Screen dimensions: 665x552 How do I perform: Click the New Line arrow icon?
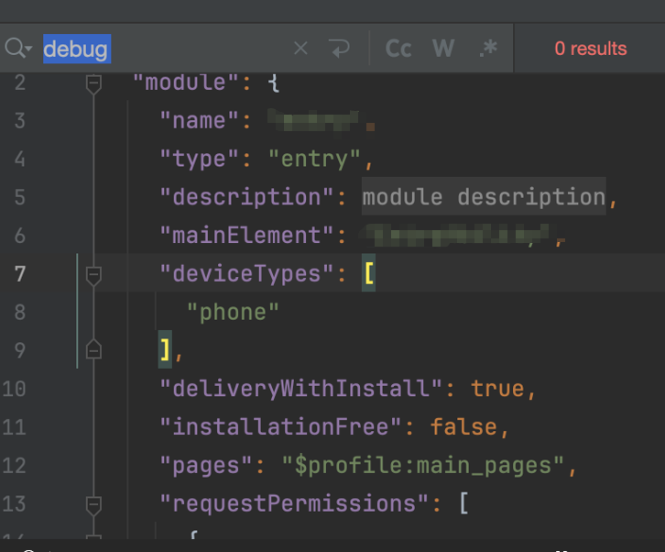tap(340, 49)
